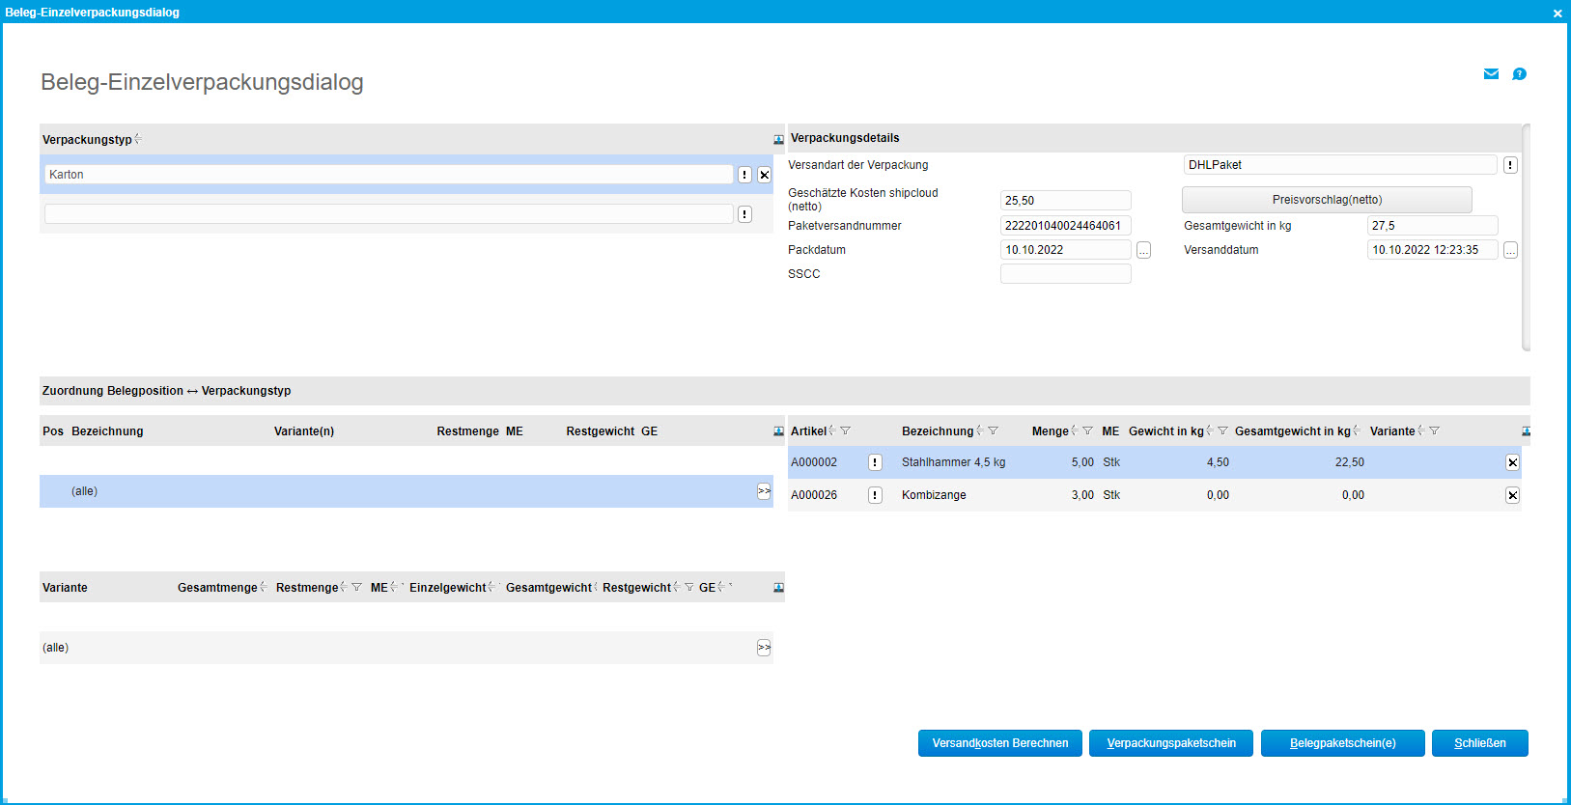Open Versanddatum date picker button

click(1510, 250)
